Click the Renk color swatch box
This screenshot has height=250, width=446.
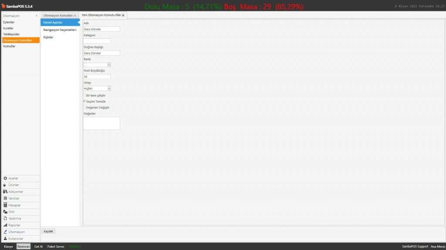pyautogui.click(x=85, y=65)
